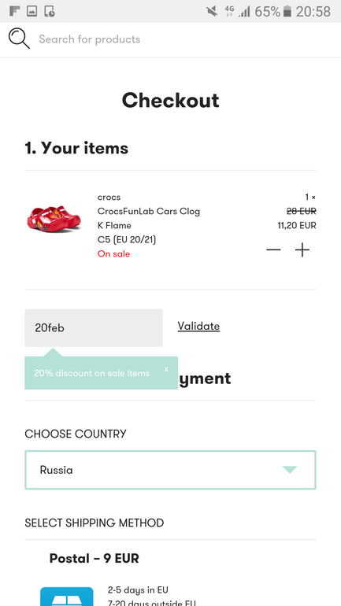This screenshot has width=341, height=606.
Task: Open the red Crocs clog thumbnail
Action: point(54,219)
